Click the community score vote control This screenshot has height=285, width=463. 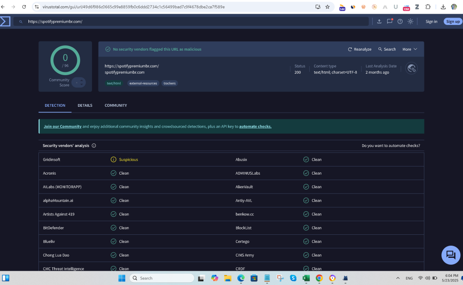tap(79, 82)
